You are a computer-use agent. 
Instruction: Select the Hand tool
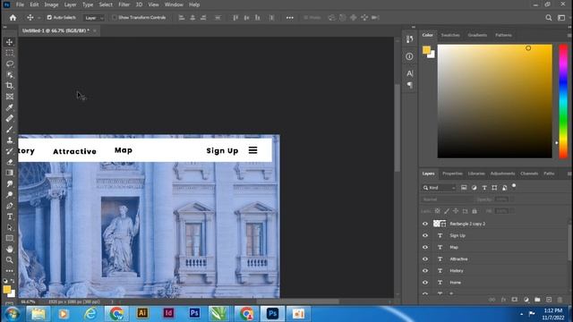click(10, 250)
